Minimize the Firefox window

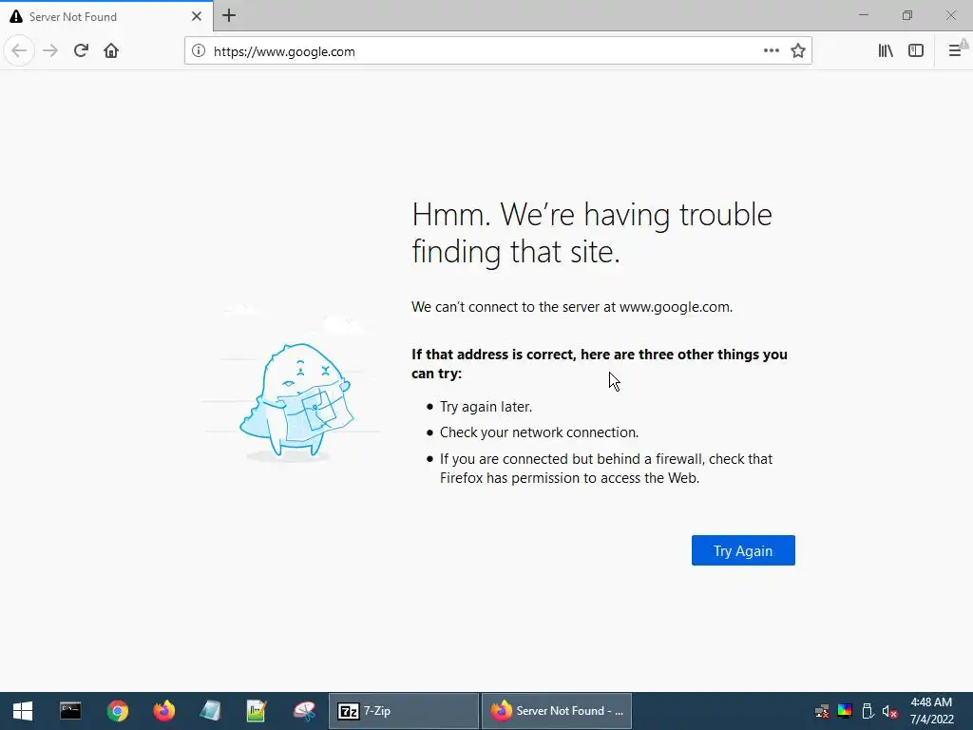click(864, 15)
